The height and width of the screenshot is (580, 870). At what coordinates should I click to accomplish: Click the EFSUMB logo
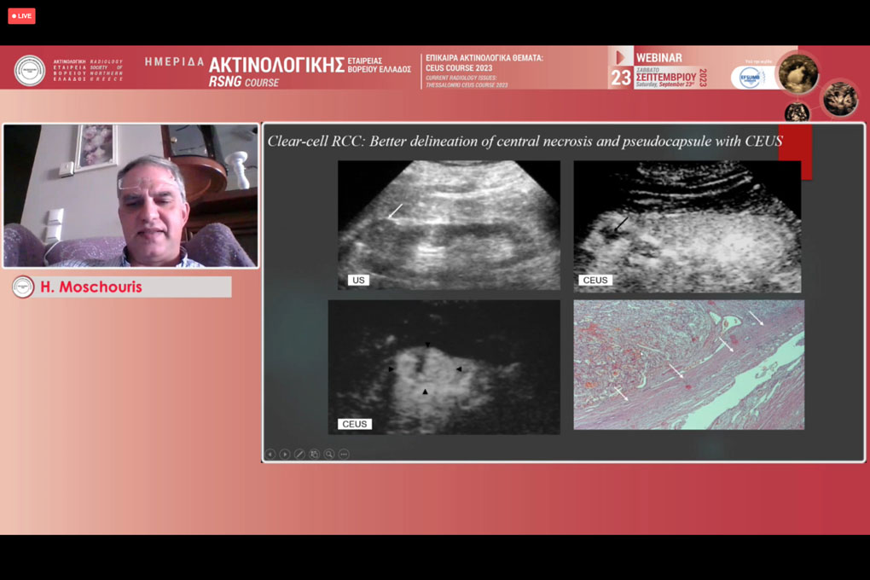tap(751, 77)
